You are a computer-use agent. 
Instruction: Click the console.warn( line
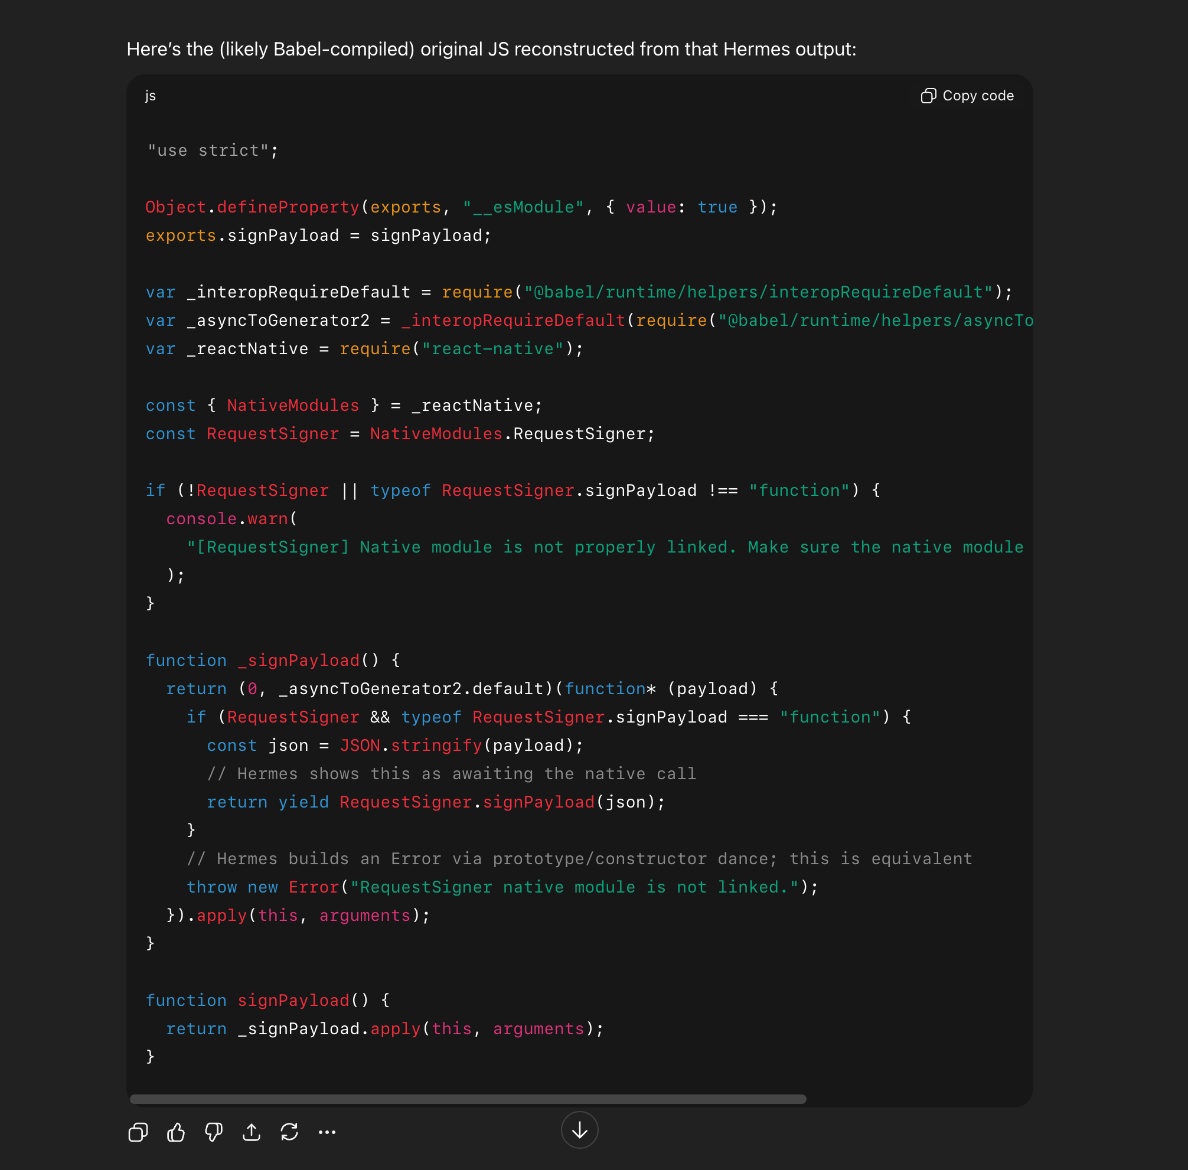[231, 518]
